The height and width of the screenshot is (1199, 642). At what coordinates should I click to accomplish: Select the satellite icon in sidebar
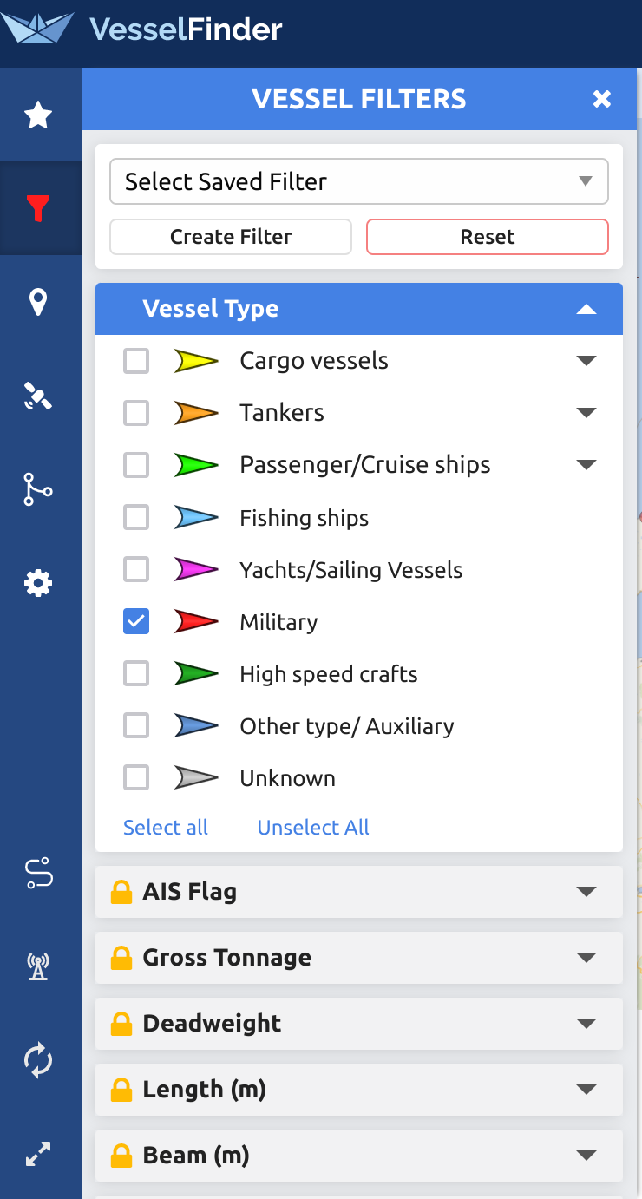[x=38, y=396]
